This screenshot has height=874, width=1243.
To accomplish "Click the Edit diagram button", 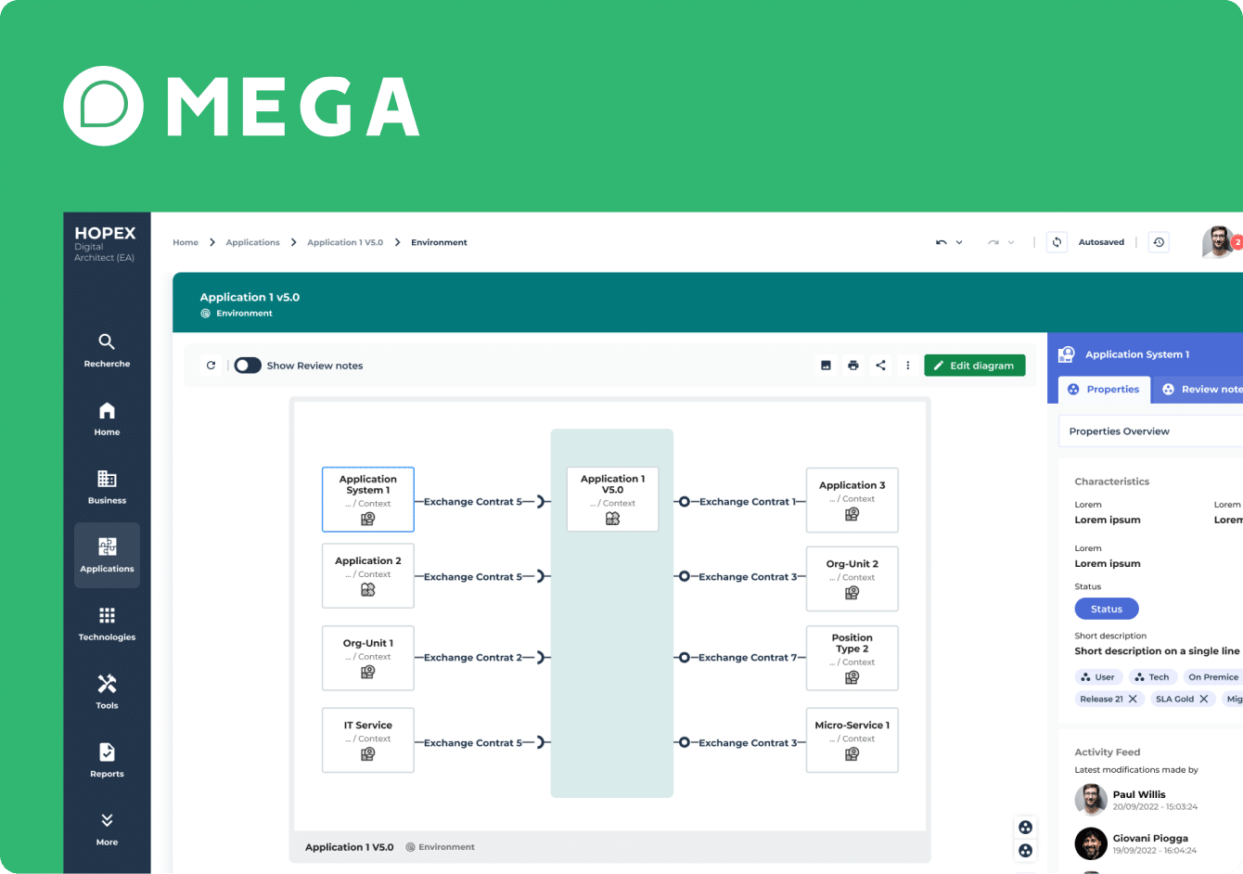I will pos(975,366).
